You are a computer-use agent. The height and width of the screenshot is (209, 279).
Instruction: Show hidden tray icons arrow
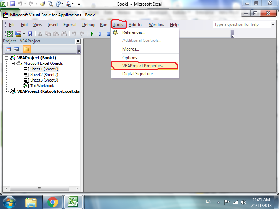click(x=219, y=202)
